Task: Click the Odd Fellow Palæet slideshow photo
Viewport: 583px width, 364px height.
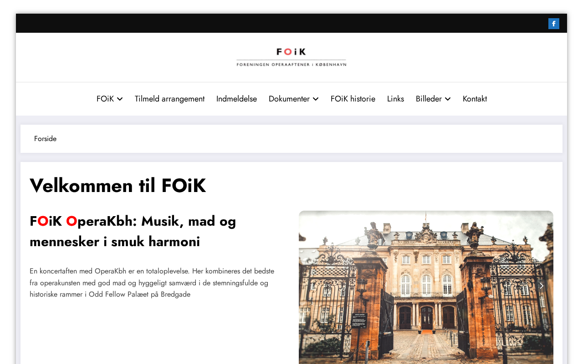Action: click(x=426, y=288)
